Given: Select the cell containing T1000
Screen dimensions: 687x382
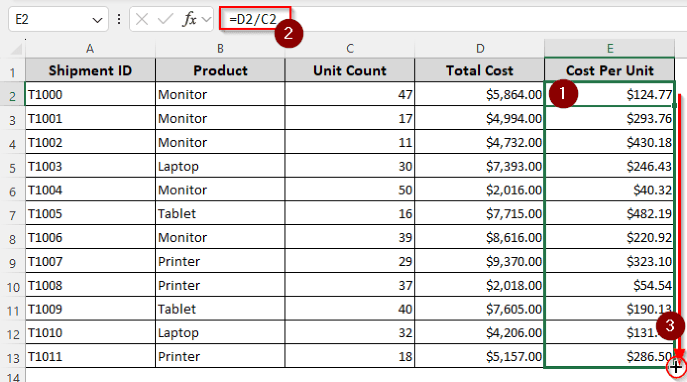Looking at the screenshot, I should (90, 95).
